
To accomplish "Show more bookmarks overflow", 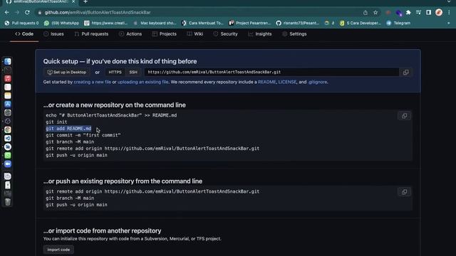I will click(x=449, y=23).
